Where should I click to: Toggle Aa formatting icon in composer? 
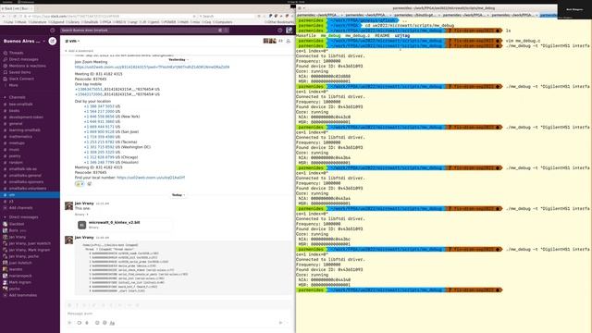[x=112, y=323]
